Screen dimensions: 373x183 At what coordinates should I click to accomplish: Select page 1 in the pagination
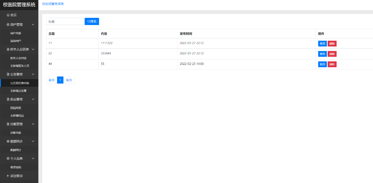click(x=60, y=80)
